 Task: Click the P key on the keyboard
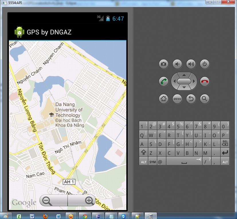[225, 134]
